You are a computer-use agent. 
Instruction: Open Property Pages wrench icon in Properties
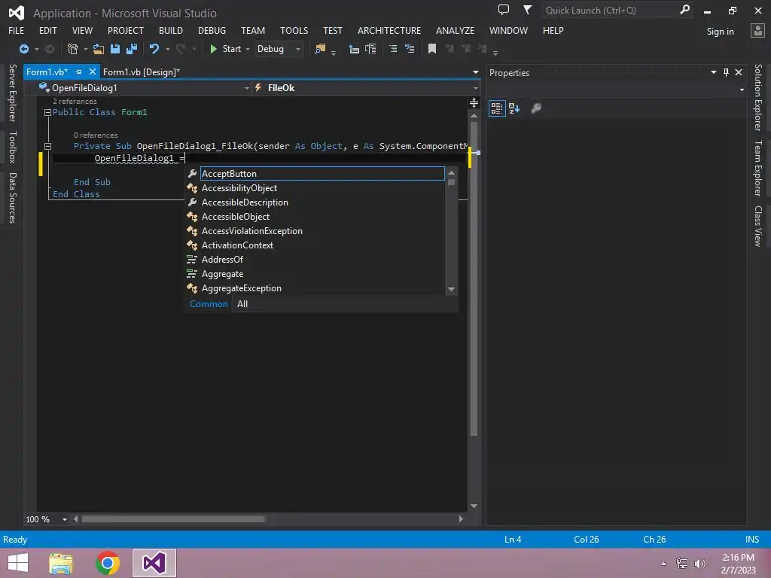click(536, 108)
